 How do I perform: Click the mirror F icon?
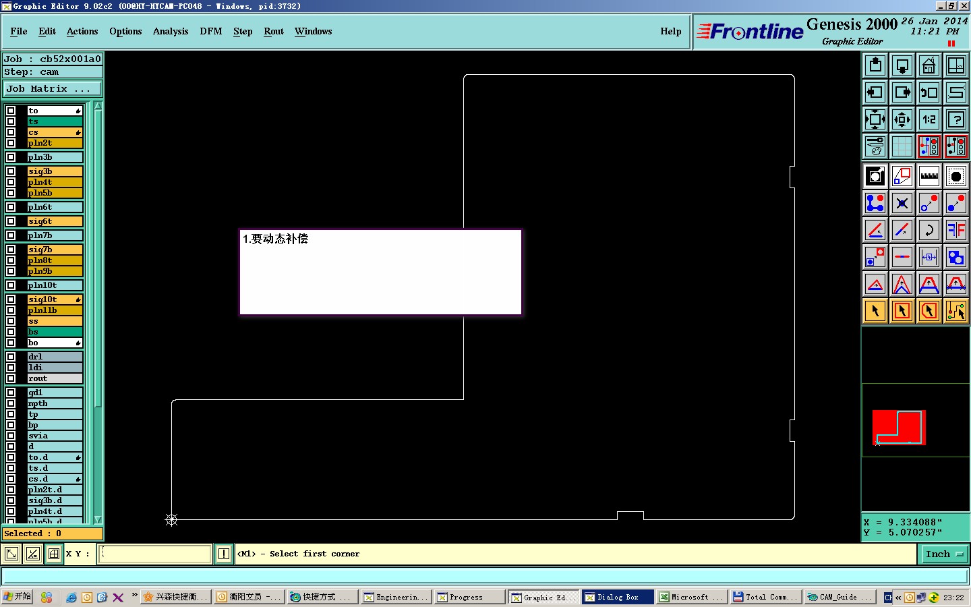click(x=956, y=230)
